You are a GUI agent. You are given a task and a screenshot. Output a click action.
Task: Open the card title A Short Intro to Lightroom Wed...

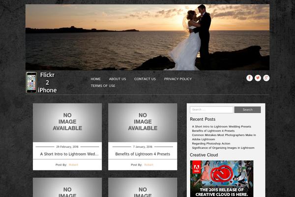(69, 154)
